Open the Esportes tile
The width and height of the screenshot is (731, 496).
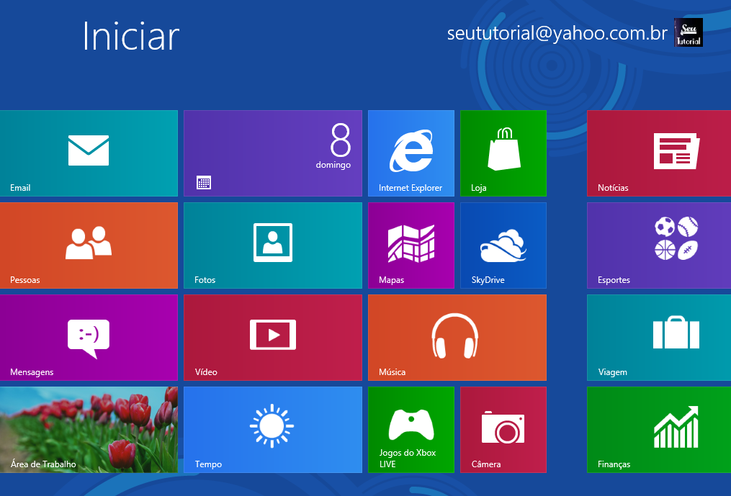658,245
